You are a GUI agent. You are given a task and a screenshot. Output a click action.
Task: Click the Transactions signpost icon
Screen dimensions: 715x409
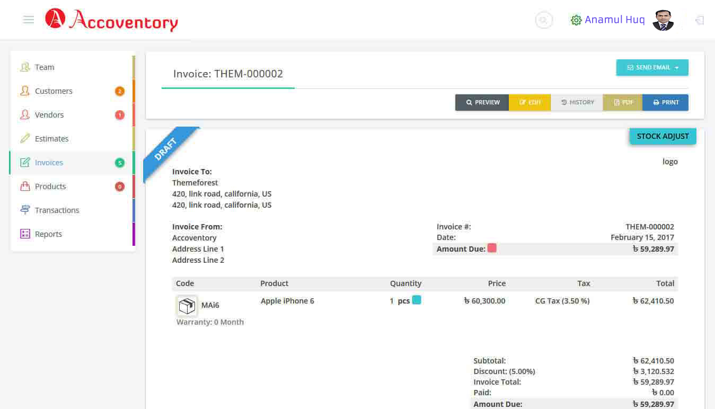[x=25, y=210]
